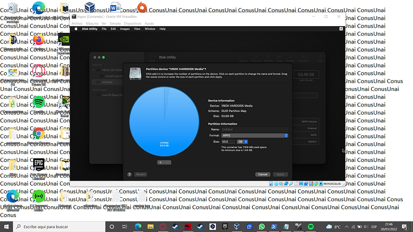Open Word desktop shortcut icon
Image resolution: width=413 pixels, height=232 pixels.
115,8
